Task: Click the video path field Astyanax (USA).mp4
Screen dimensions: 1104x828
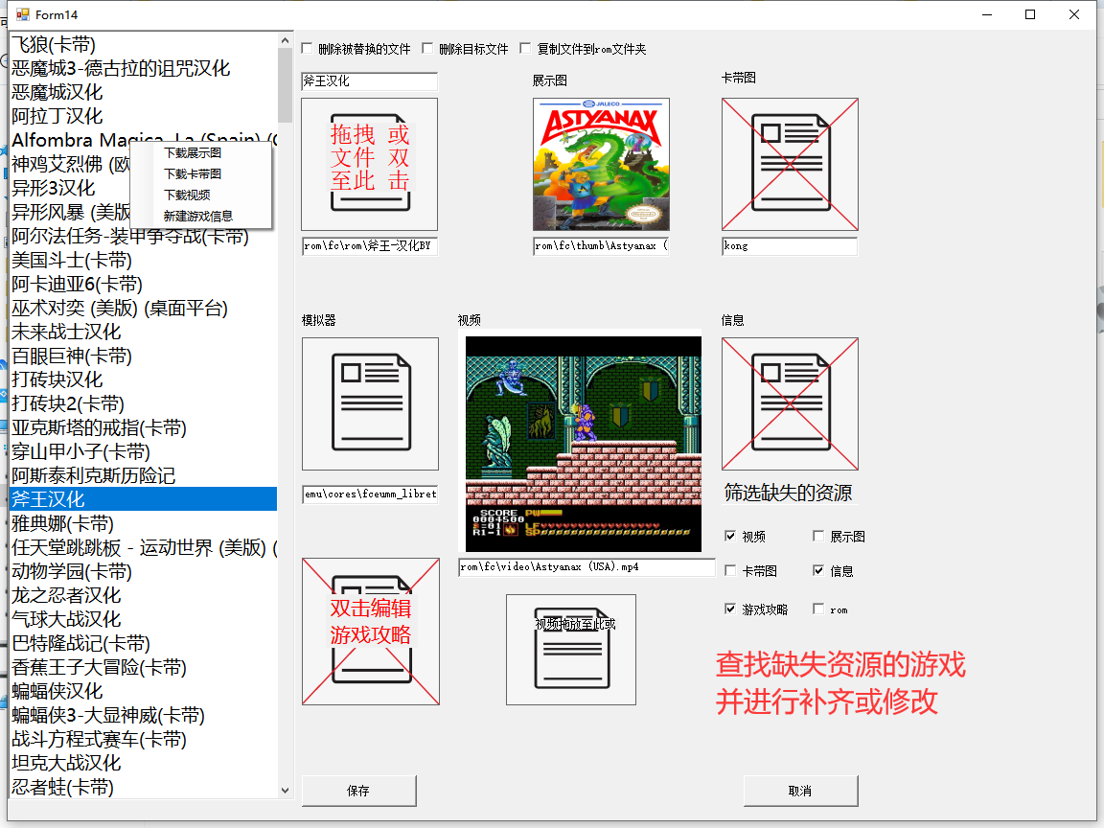Action: (586, 566)
